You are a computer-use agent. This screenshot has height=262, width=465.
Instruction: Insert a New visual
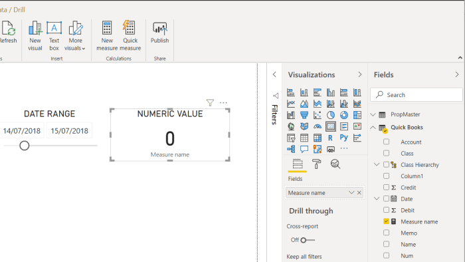point(35,36)
